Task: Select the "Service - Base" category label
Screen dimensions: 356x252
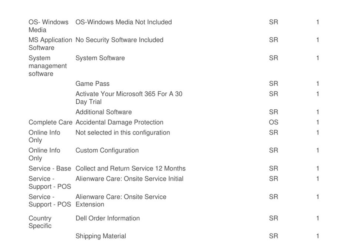Action: [x=50, y=169]
